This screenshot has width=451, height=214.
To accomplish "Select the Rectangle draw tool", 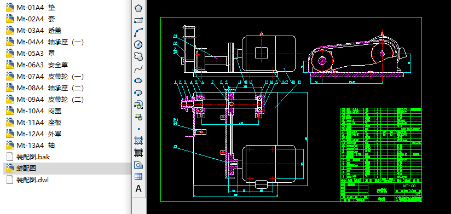I will coord(138,20).
